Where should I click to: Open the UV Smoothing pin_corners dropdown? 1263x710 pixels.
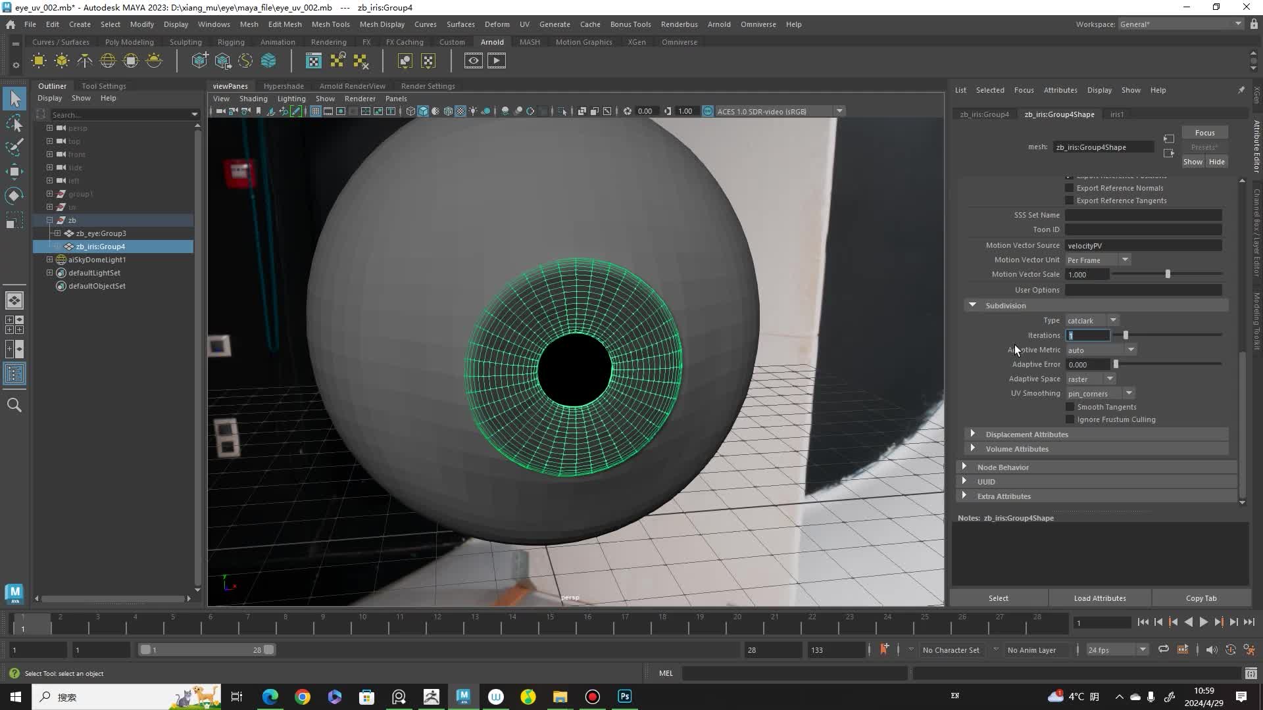pyautogui.click(x=1100, y=393)
